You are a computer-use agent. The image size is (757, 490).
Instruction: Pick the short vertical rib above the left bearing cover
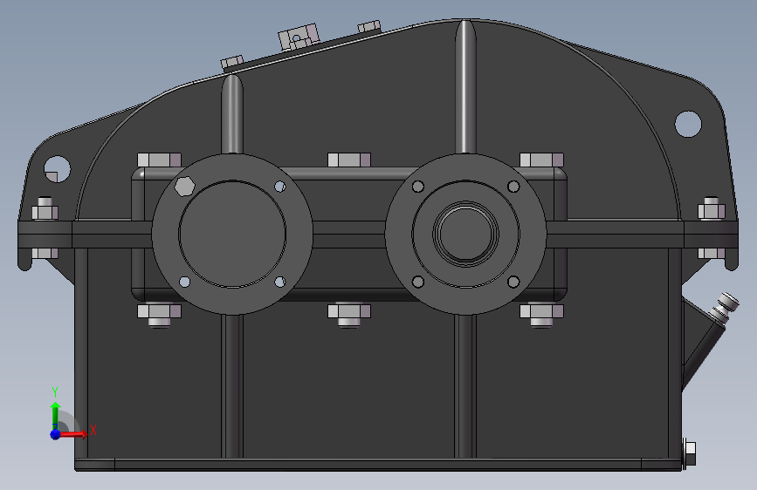(x=232, y=114)
